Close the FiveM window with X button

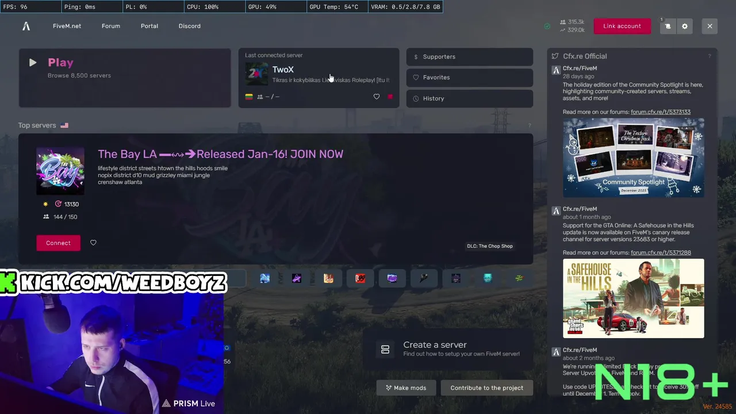[710, 26]
